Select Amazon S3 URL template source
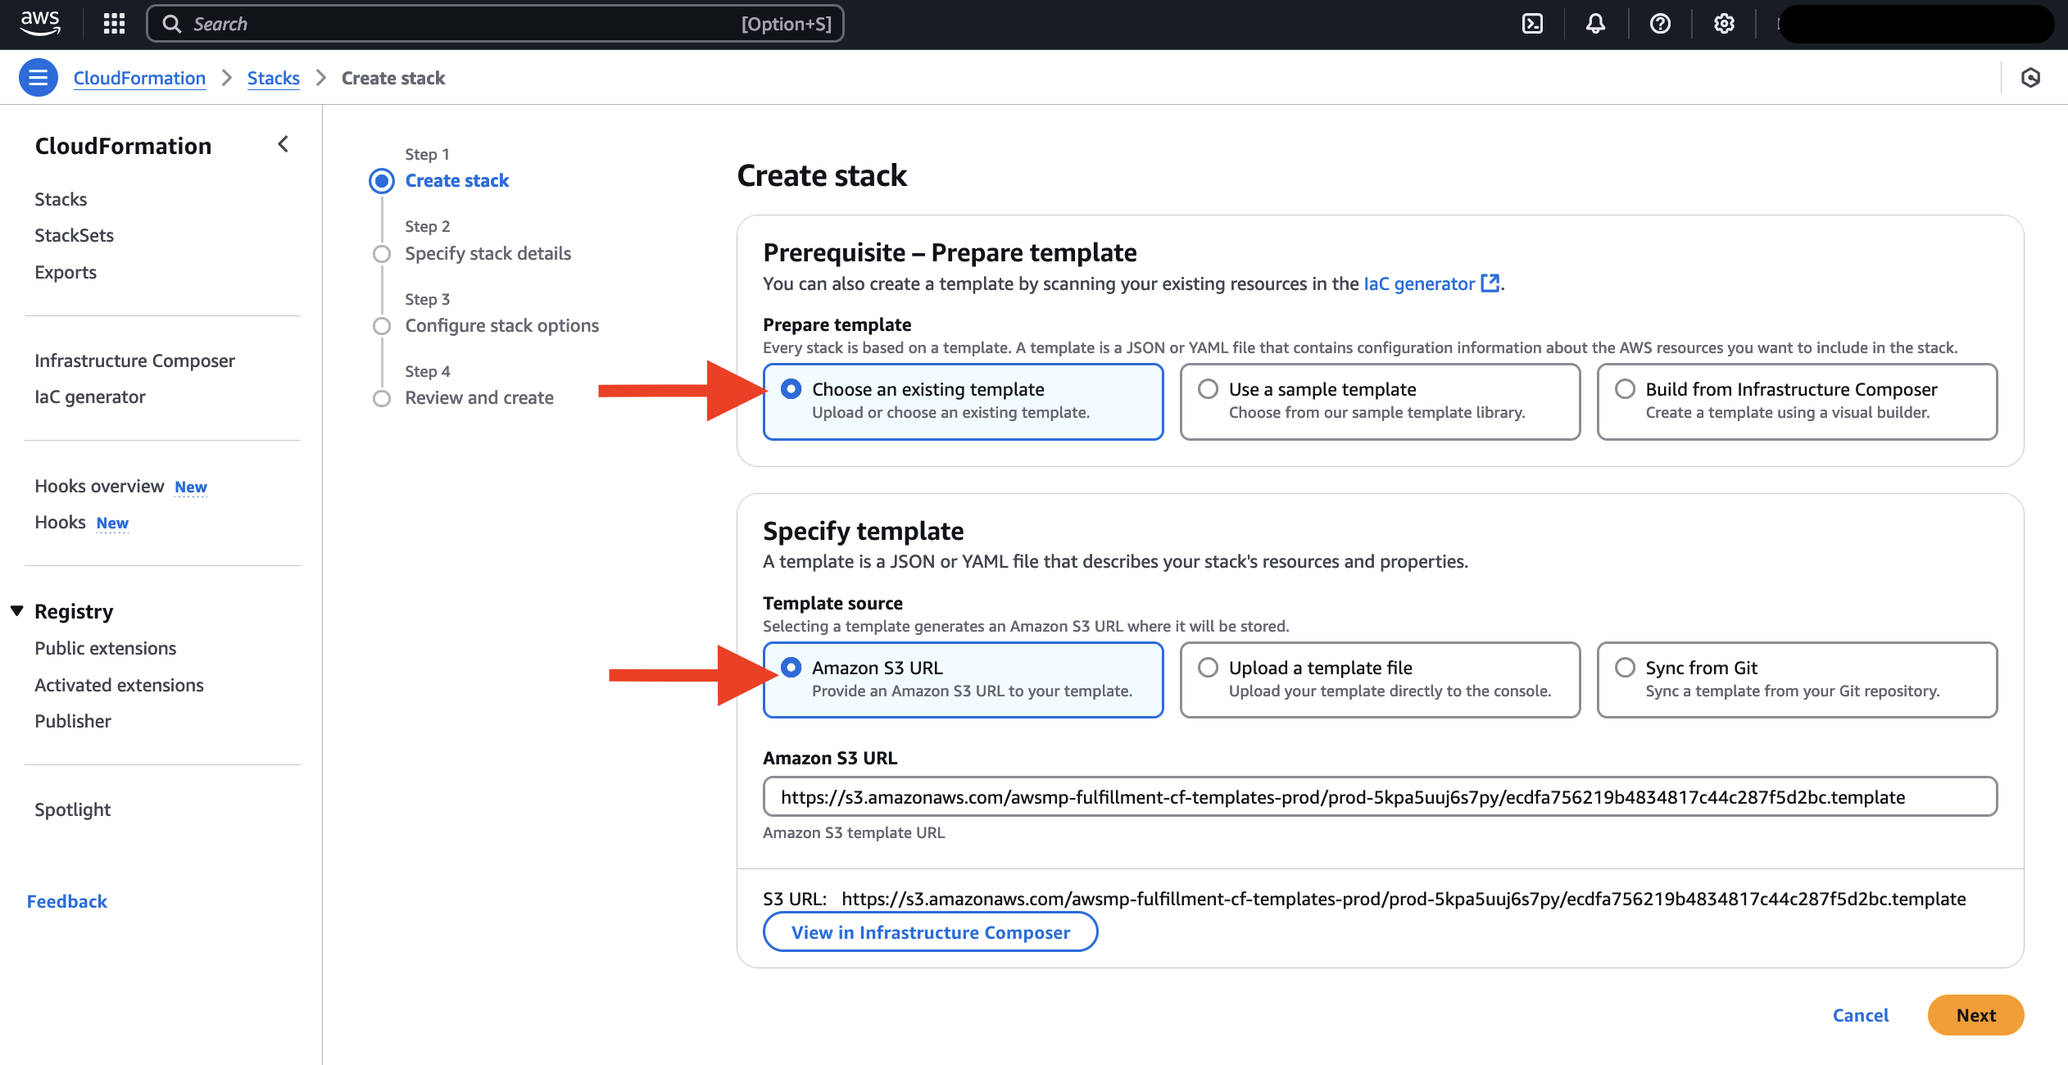2068x1065 pixels. (x=963, y=680)
